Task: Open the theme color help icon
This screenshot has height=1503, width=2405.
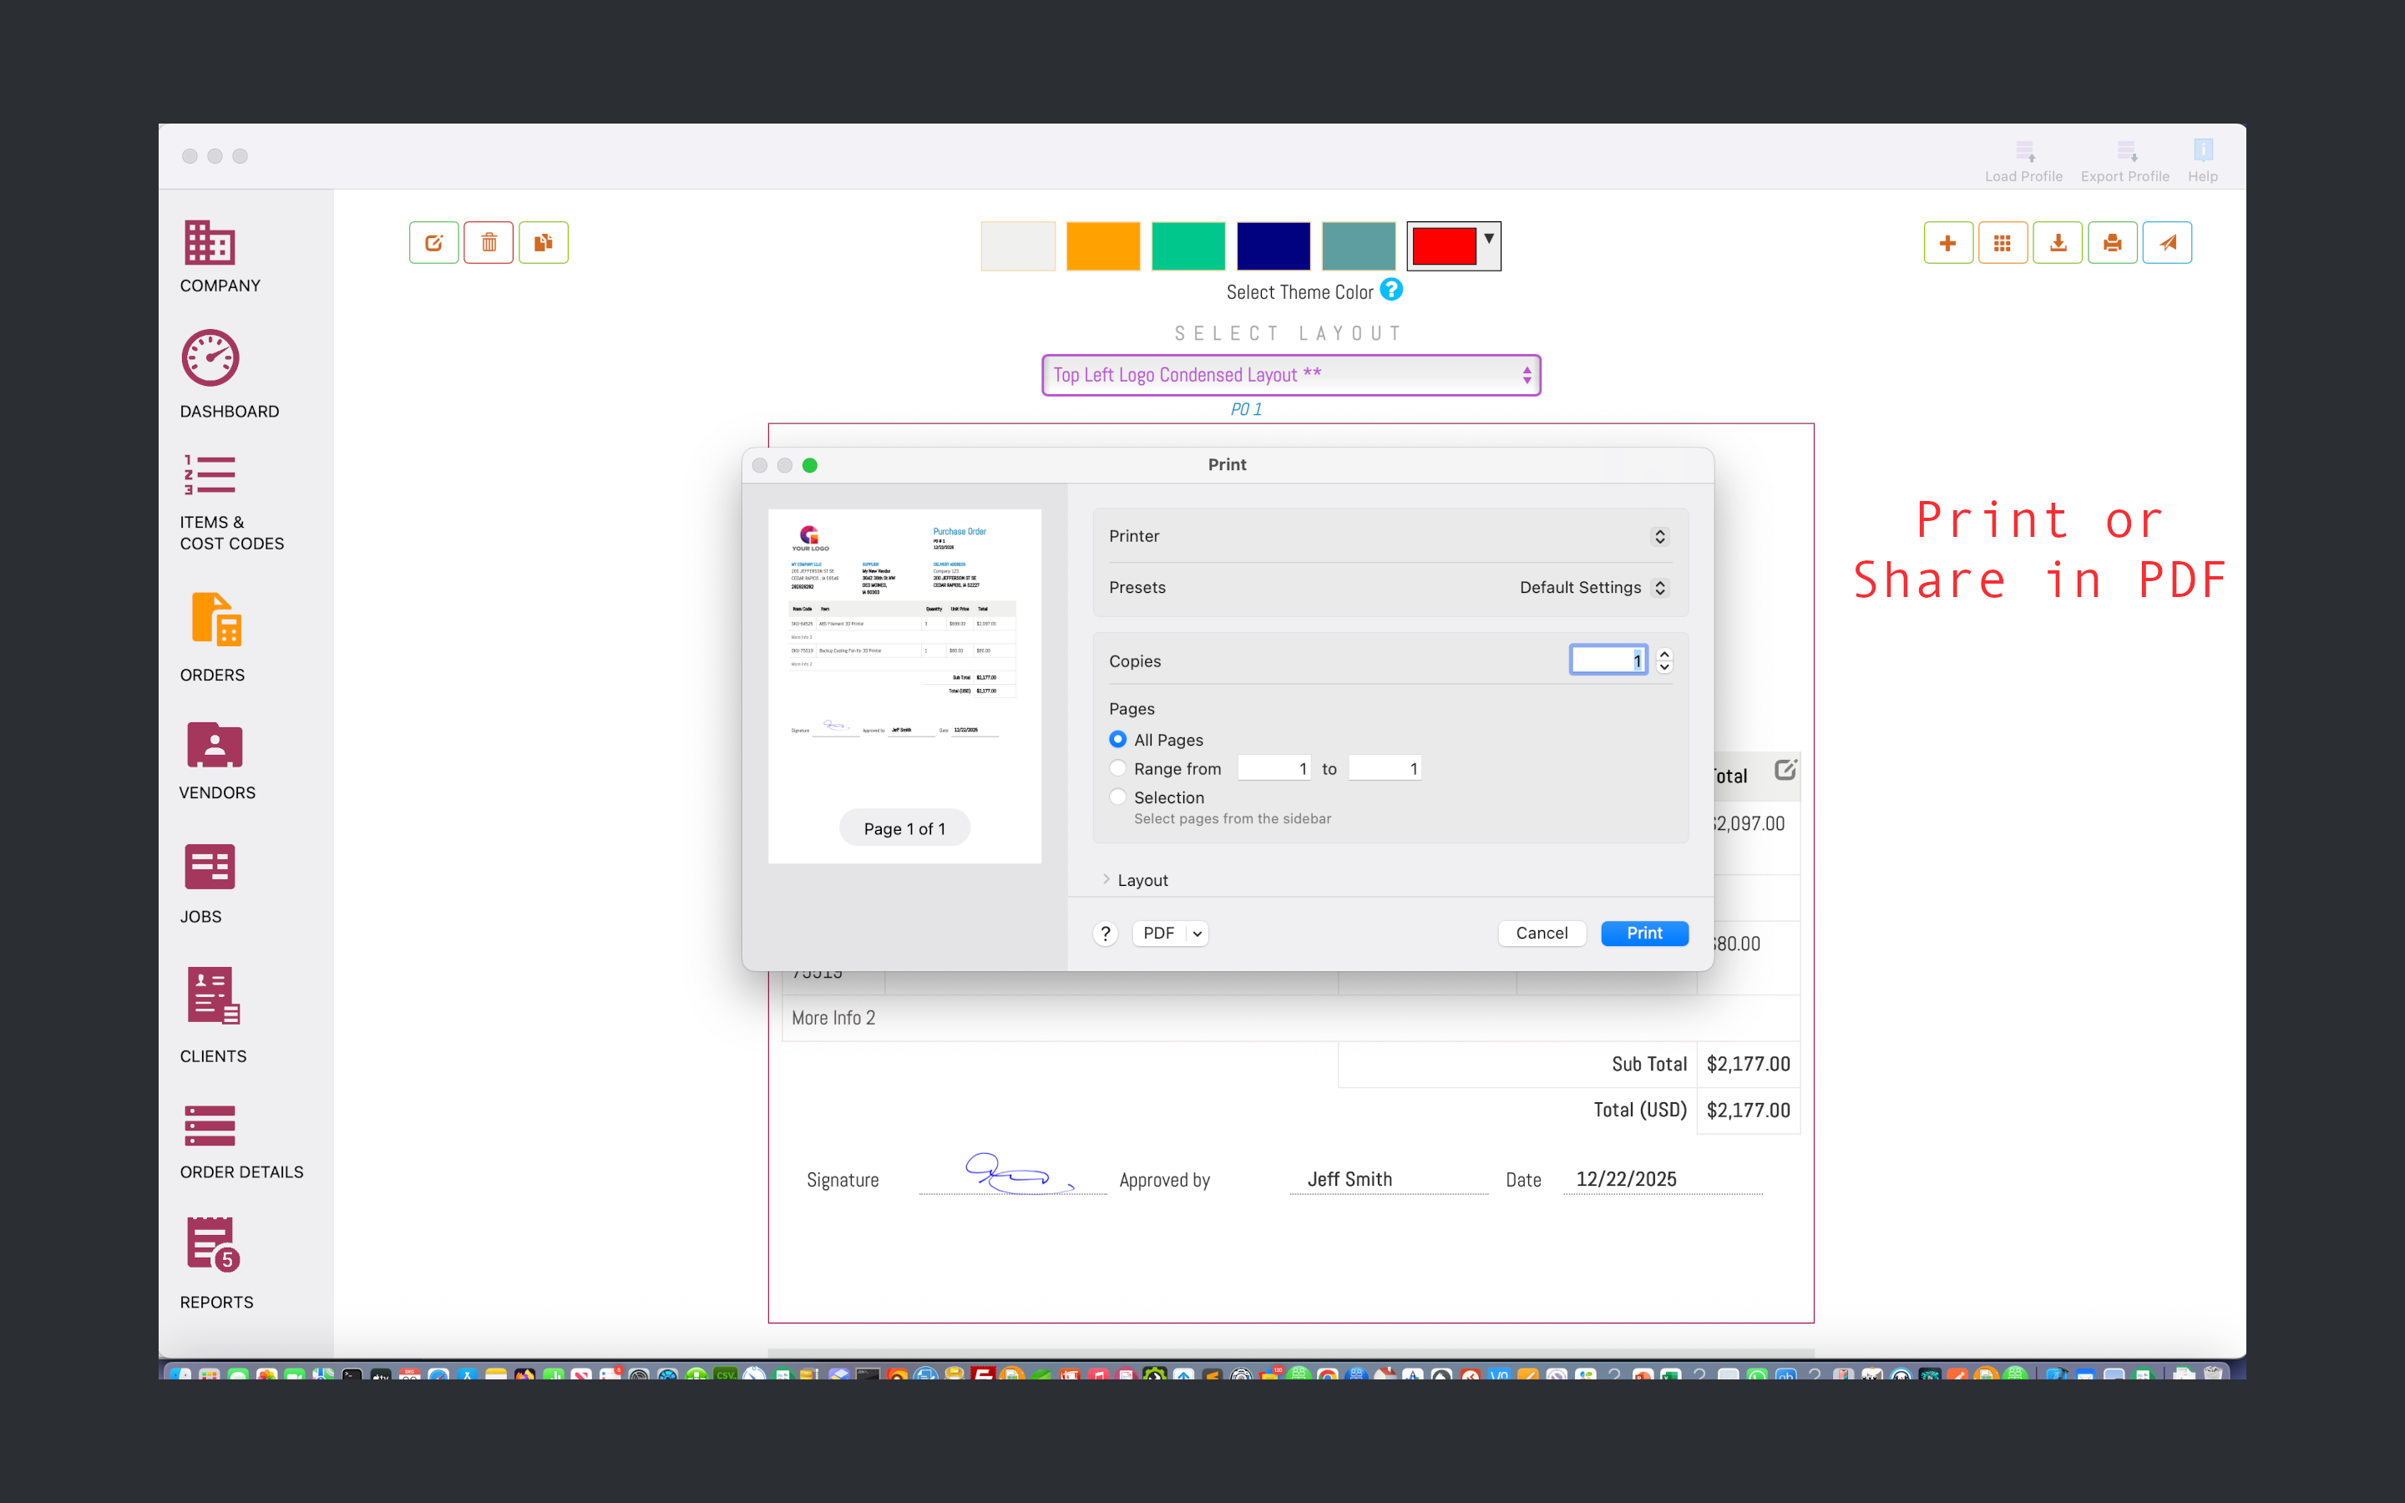Action: click(1391, 289)
